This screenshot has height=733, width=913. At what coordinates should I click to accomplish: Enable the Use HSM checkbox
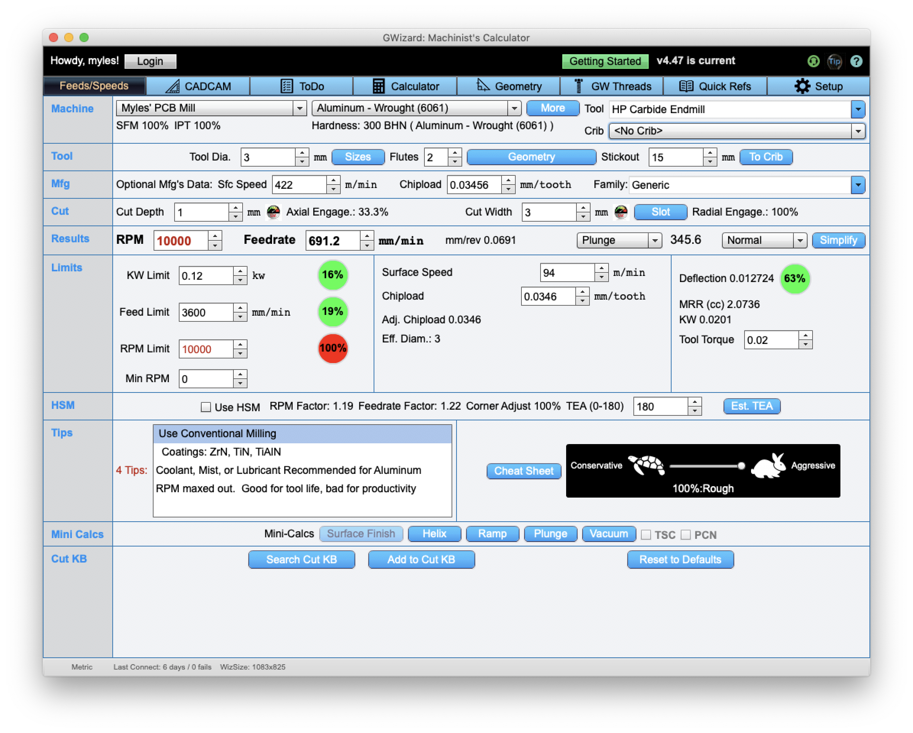[x=206, y=407]
